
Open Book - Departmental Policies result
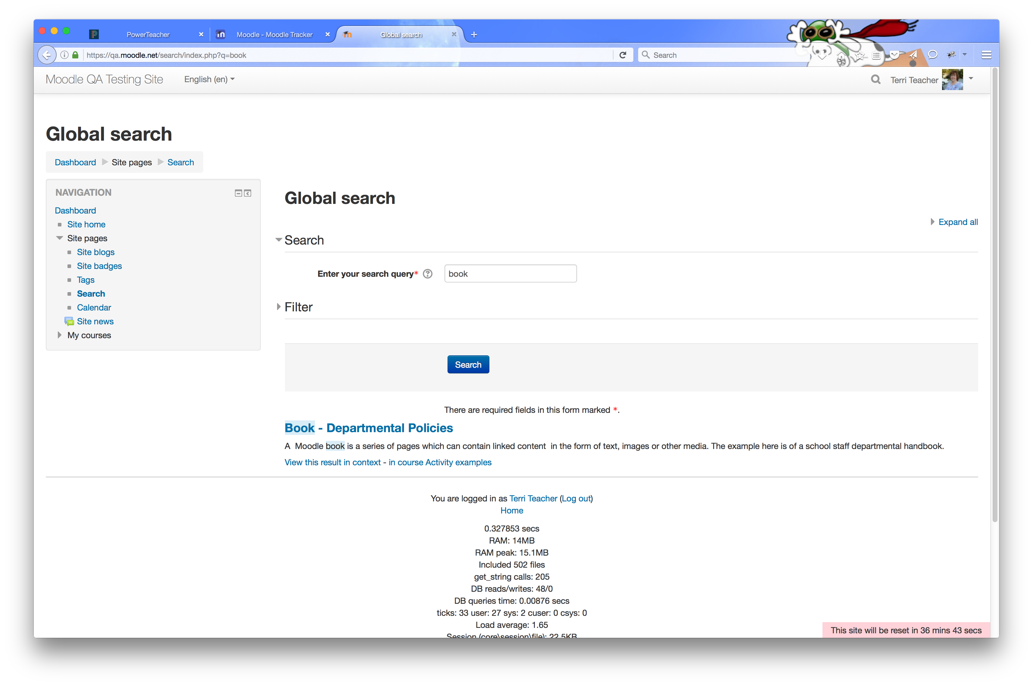click(369, 428)
